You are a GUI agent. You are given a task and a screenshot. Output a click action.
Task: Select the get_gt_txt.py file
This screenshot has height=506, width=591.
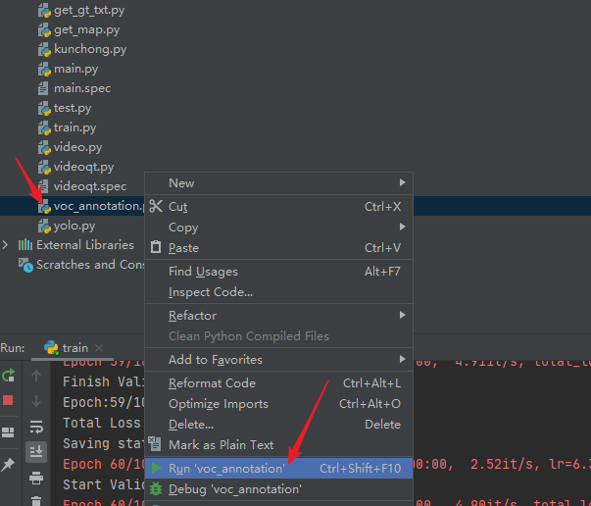coord(89,10)
